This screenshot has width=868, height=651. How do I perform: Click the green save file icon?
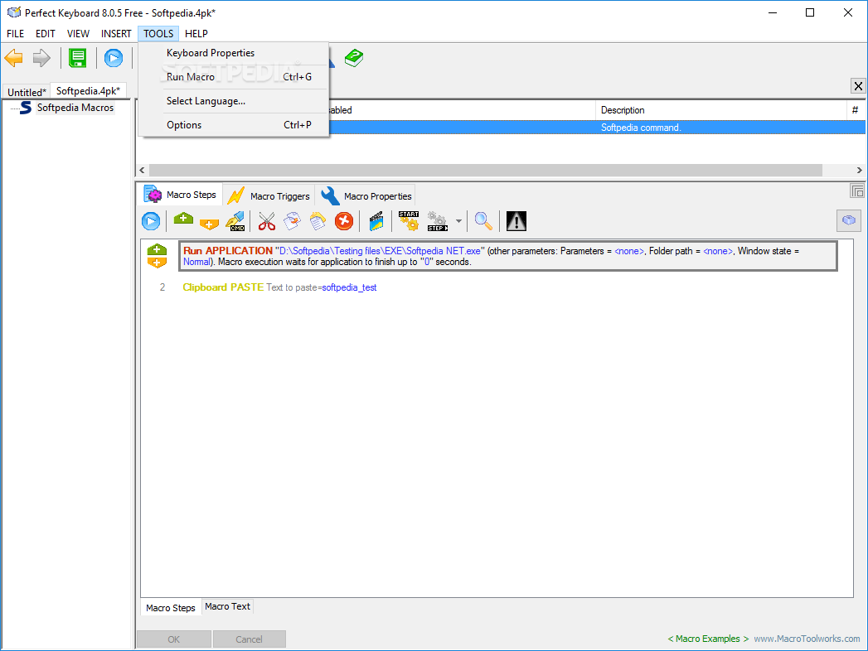point(77,58)
